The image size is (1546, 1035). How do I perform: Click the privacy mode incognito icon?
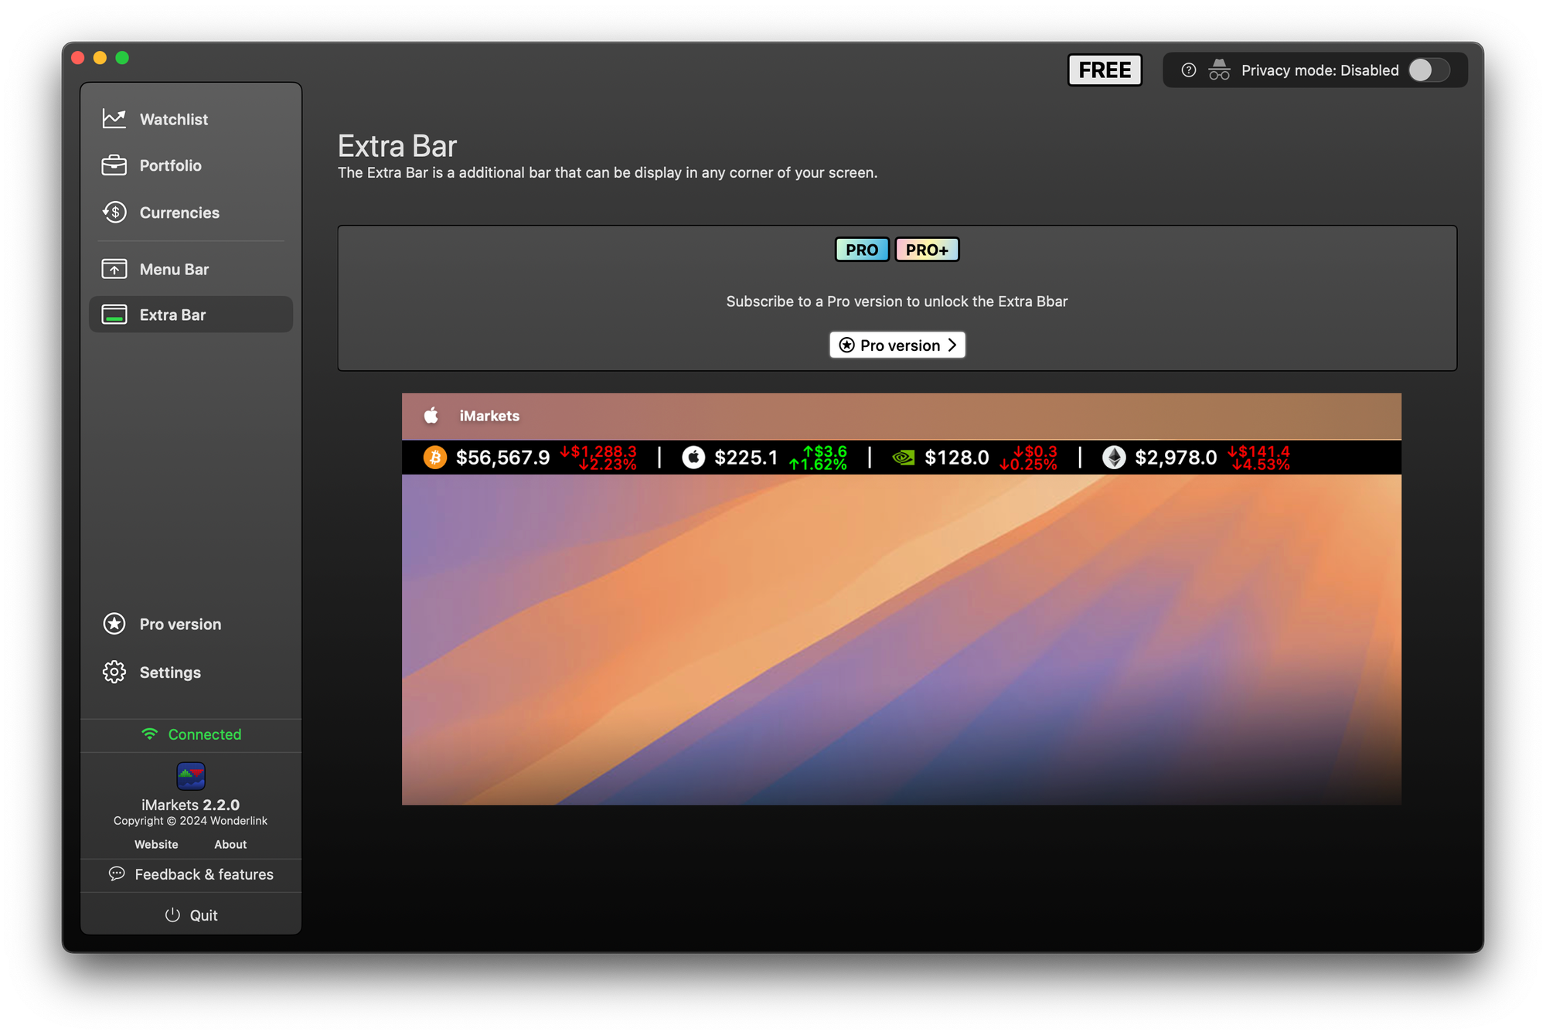point(1219,70)
